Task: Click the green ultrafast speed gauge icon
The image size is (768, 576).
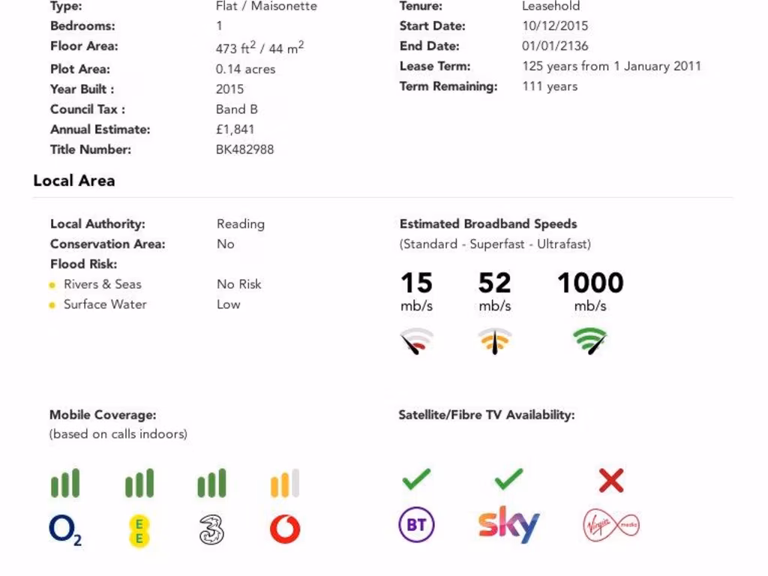Action: (x=590, y=341)
